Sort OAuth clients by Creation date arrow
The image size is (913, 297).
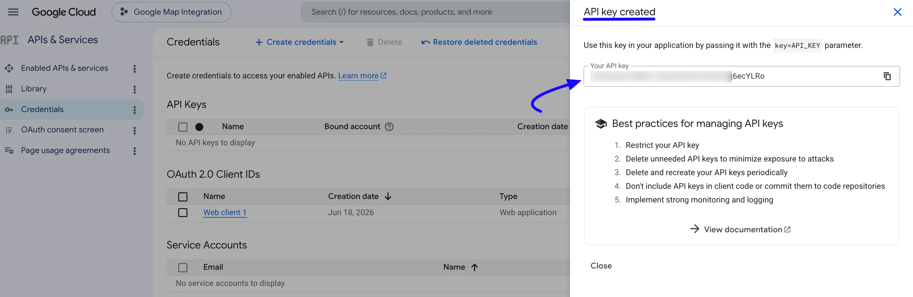click(388, 196)
